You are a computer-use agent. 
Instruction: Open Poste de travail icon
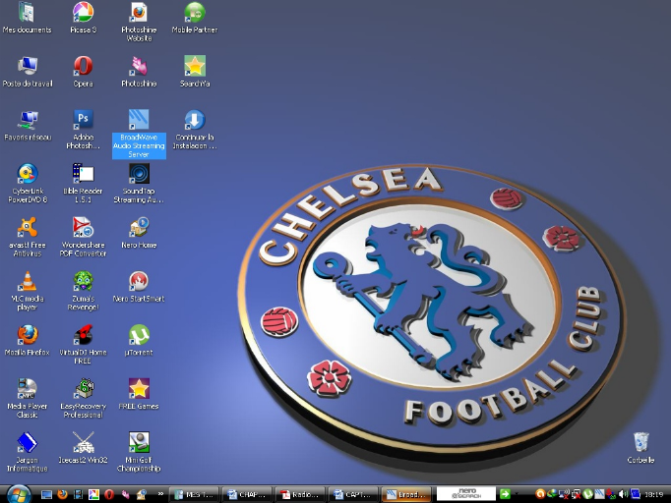tap(28, 73)
